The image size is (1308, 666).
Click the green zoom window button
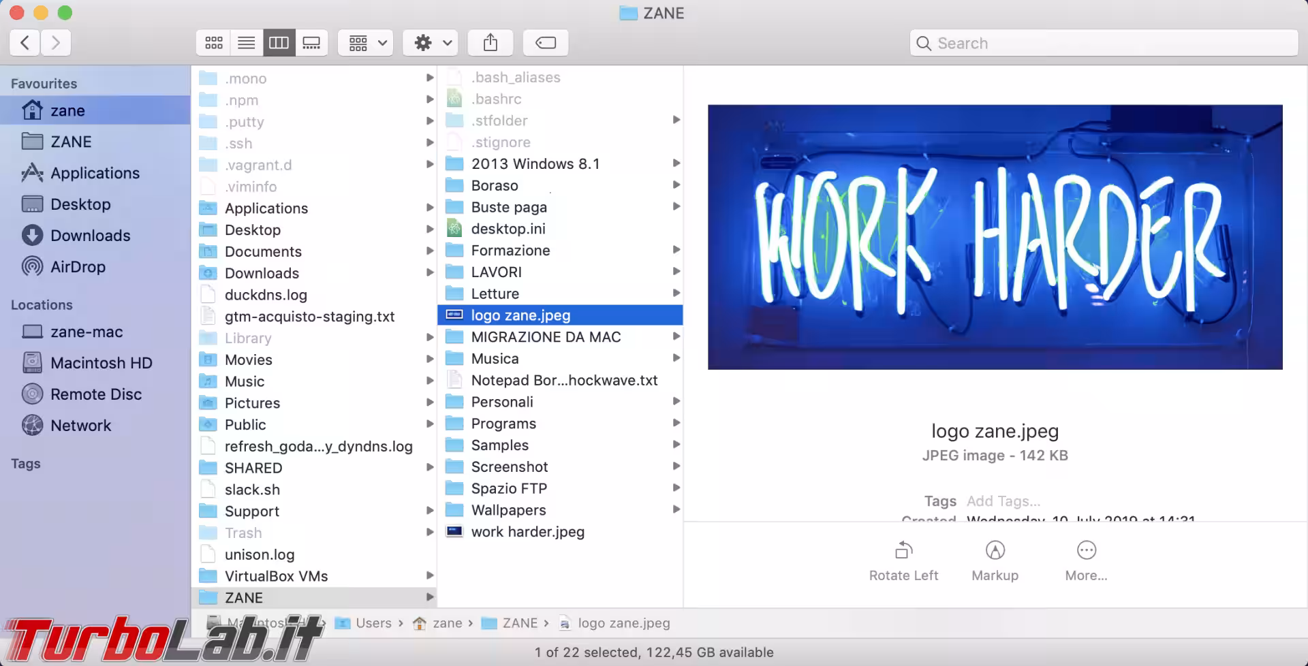click(x=65, y=12)
